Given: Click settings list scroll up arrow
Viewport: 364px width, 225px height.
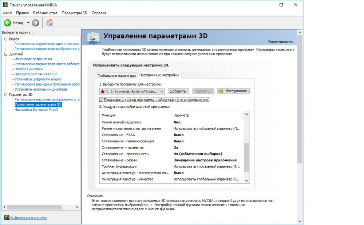Looking at the screenshot, I should (x=246, y=114).
